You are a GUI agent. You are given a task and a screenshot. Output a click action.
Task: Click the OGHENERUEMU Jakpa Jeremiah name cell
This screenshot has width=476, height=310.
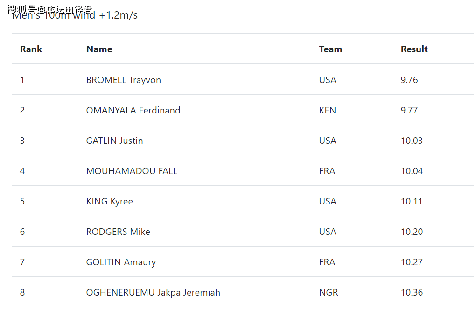pos(154,292)
